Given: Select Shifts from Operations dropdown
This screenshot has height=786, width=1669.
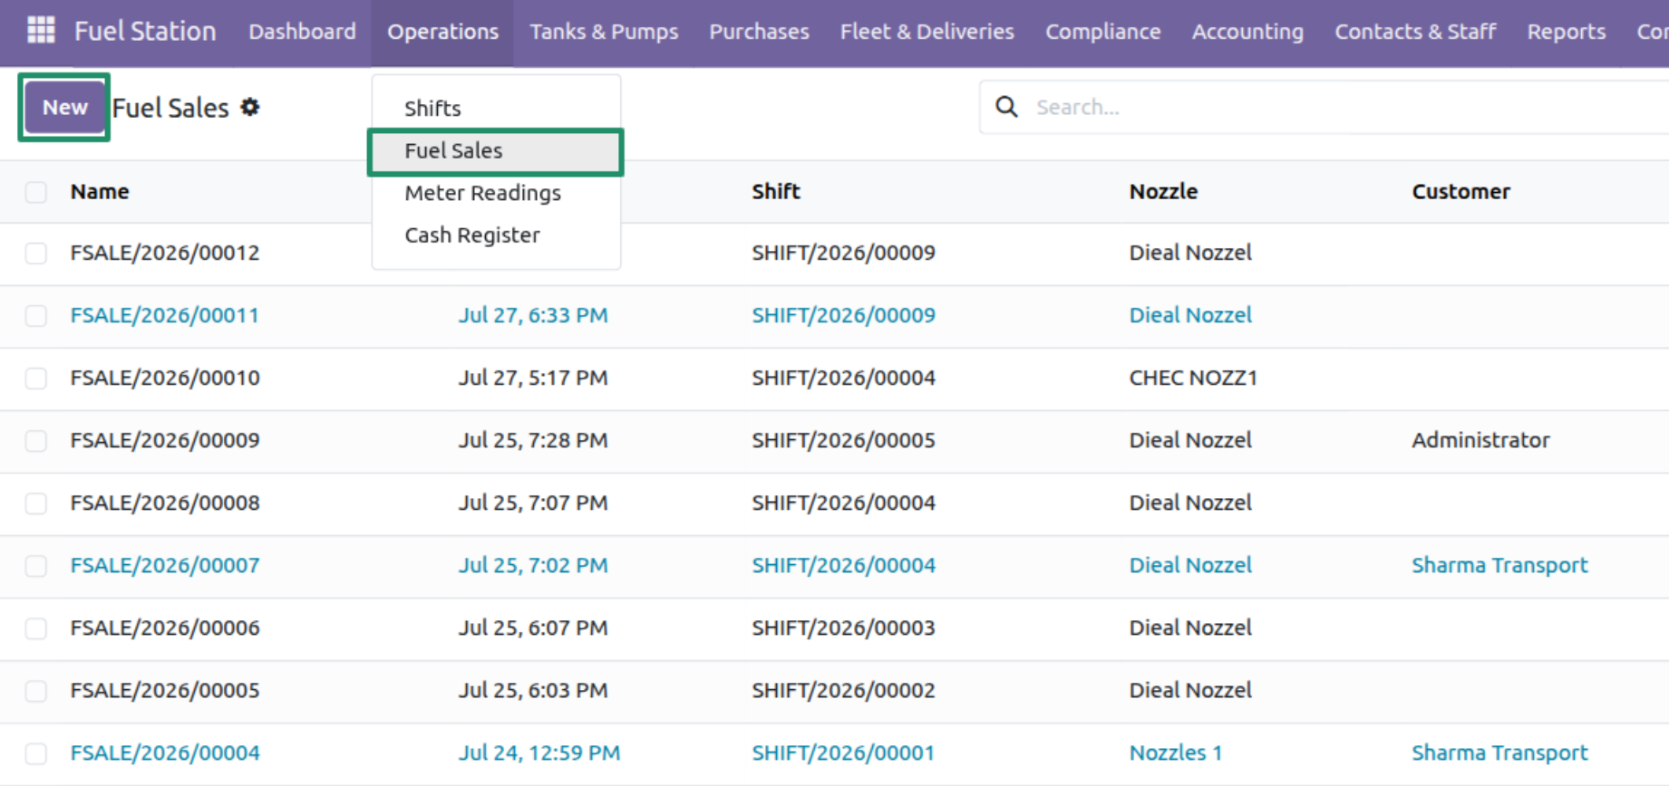Looking at the screenshot, I should (x=496, y=109).
